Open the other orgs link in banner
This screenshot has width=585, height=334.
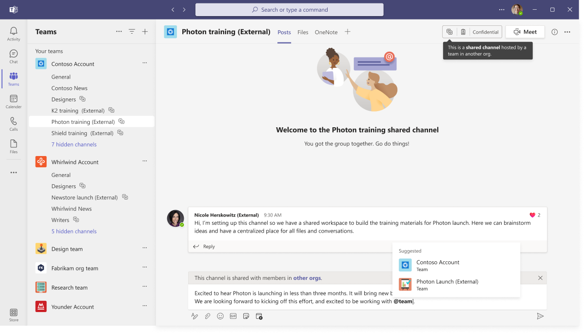[x=308, y=278]
